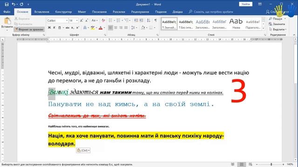Click Копіювати (Copy) command
The image size is (298, 167).
click(23, 24)
